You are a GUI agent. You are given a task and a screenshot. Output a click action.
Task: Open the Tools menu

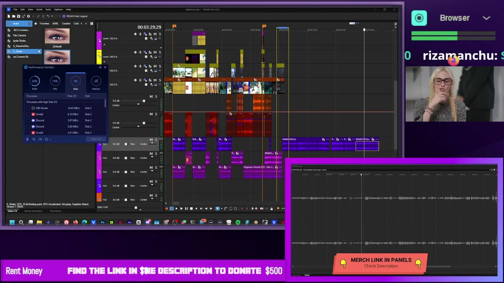pyautogui.click(x=48, y=9)
